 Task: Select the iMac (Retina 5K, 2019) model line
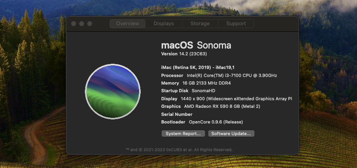(192, 68)
